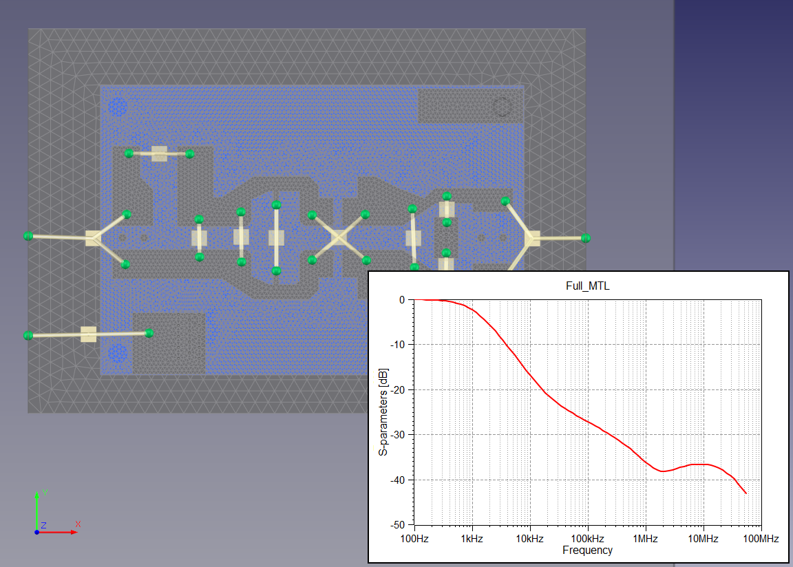Select the lower-left wire's leftmost green node
This screenshot has height=567, width=793.
(28, 335)
